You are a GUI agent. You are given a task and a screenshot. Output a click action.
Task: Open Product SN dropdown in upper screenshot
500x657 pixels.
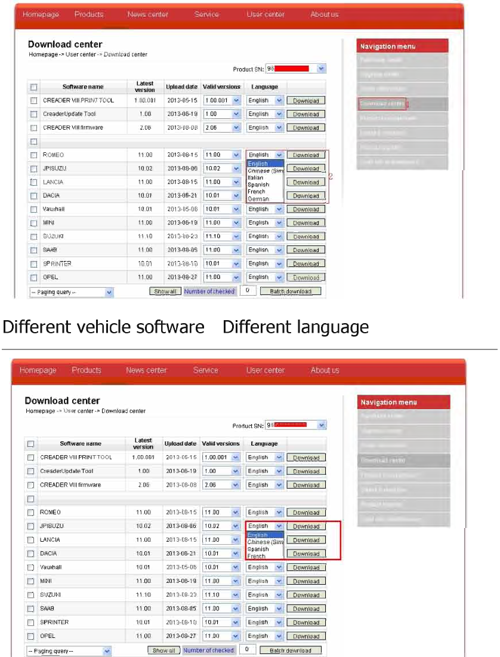pos(321,69)
